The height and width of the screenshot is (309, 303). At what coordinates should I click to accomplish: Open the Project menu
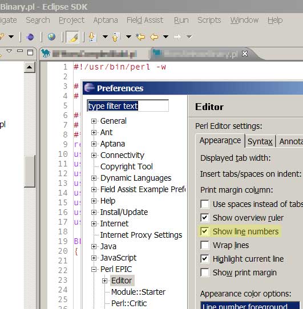coord(71,20)
